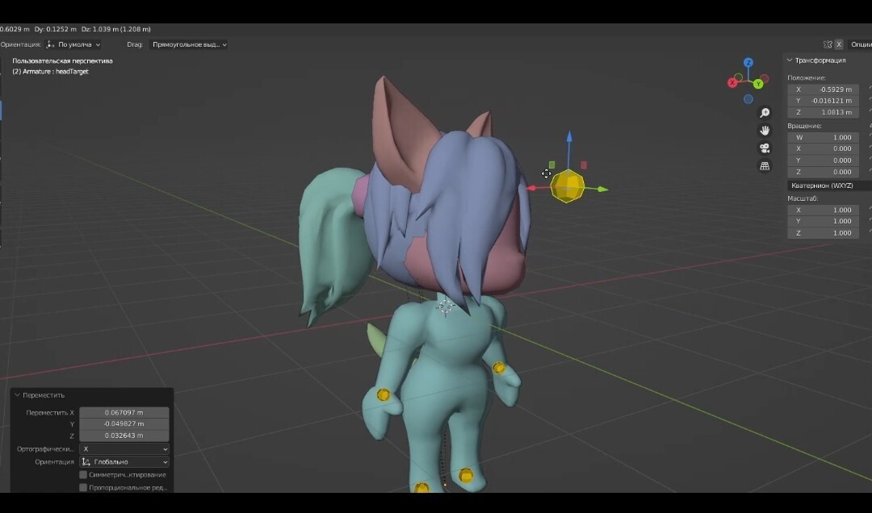Edit the Масштаб Z field 1.000

tap(823, 233)
